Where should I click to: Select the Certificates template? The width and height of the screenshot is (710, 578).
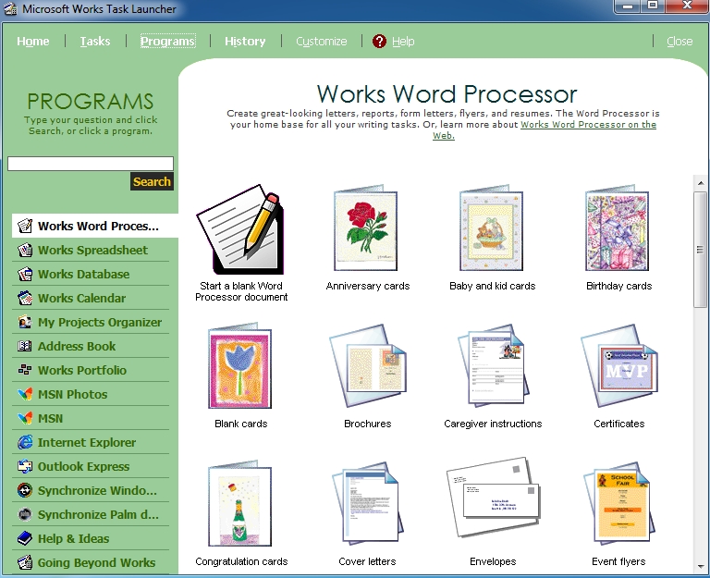click(618, 370)
